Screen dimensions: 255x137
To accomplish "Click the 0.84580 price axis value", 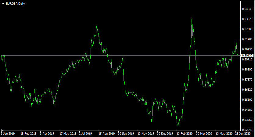I will click(x=247, y=110).
